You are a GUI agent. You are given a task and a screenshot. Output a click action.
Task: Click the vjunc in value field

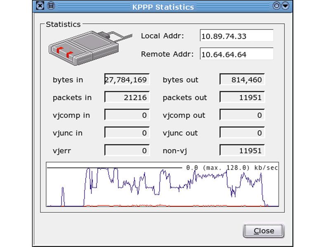coord(127,132)
